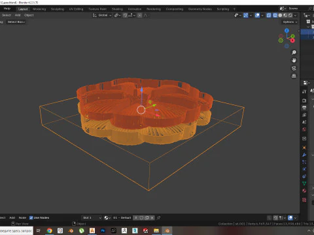Switch to rendered viewport shading

click(x=290, y=15)
